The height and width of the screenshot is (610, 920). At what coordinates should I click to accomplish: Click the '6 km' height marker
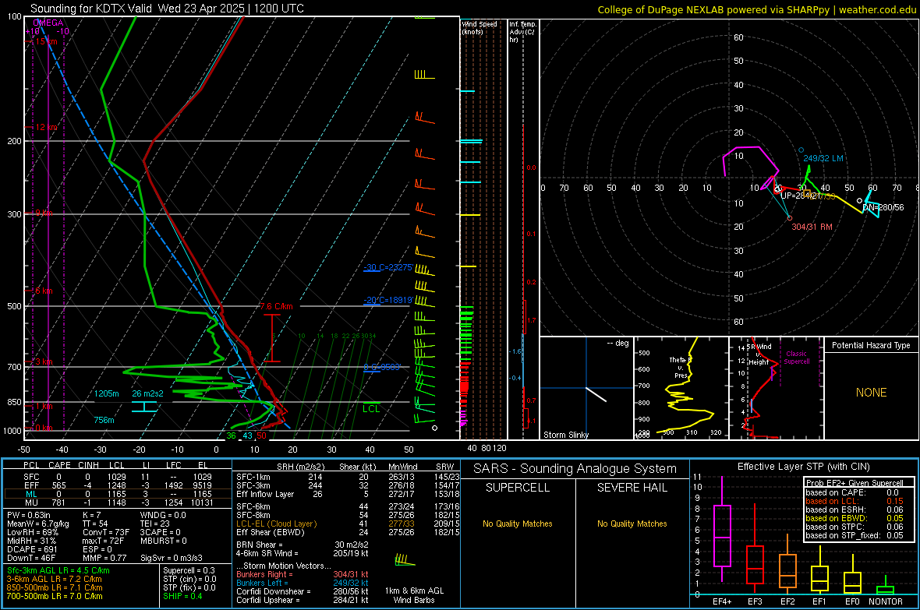tap(44, 291)
